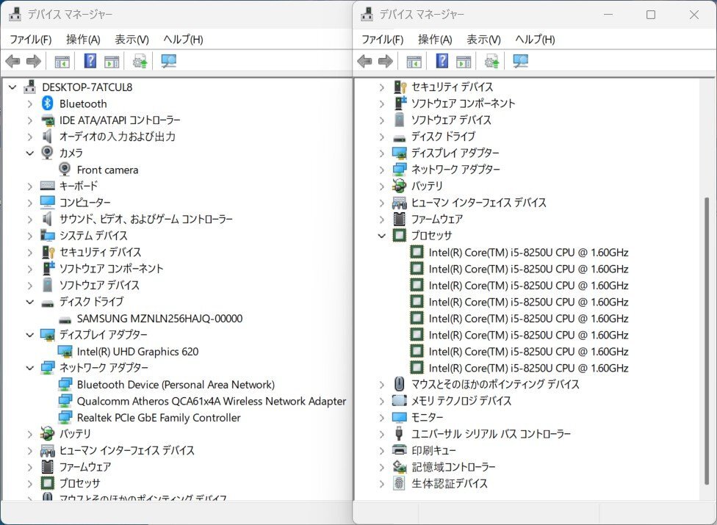
Task: Click Show/Hide console tree icon in right window
Action: tap(415, 61)
